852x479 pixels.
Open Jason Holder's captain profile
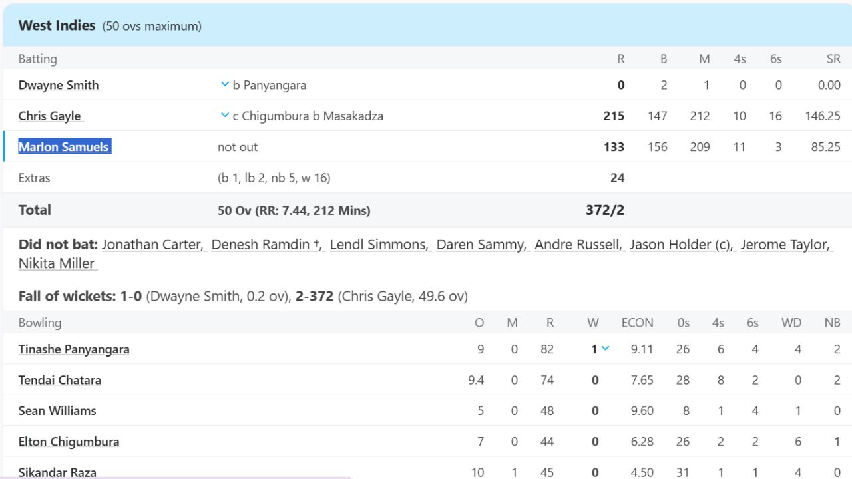coord(671,244)
